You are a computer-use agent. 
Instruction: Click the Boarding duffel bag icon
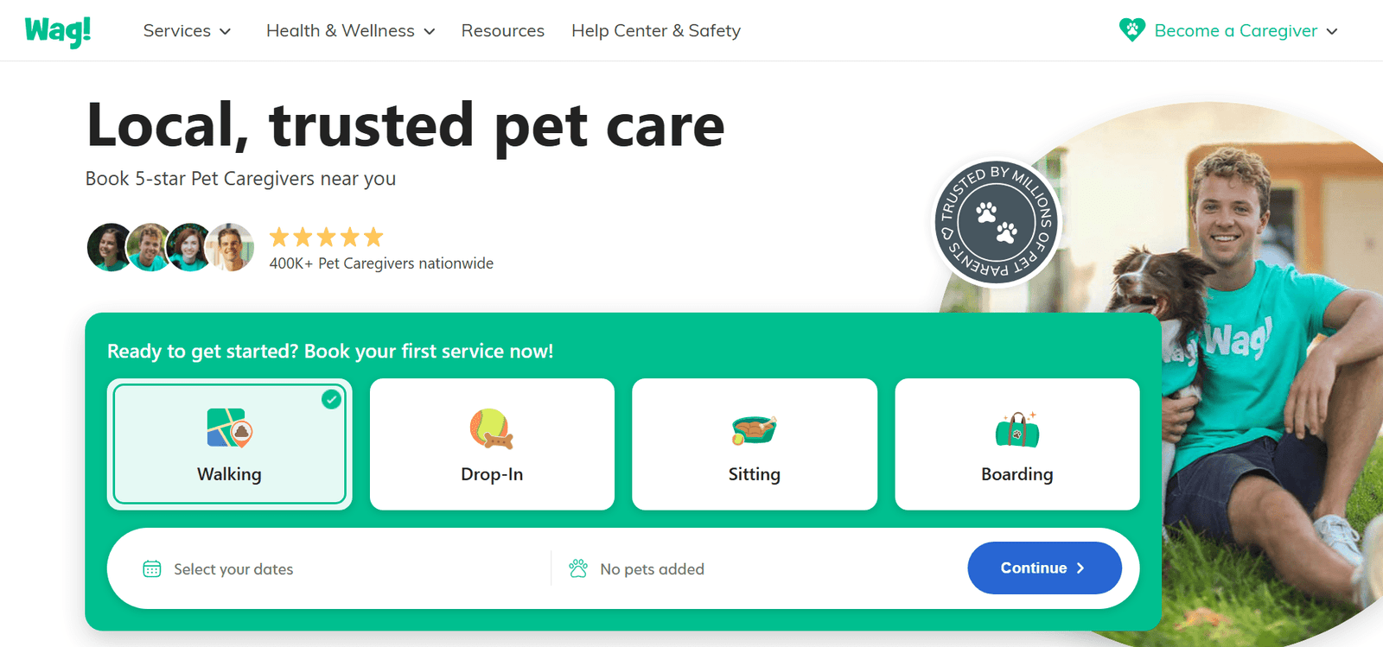click(1017, 428)
